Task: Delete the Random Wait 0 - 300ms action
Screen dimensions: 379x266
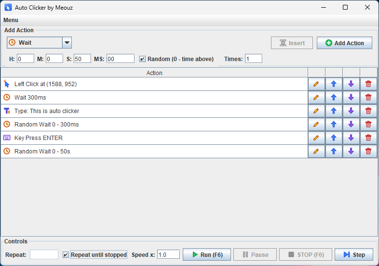Action: click(368, 125)
